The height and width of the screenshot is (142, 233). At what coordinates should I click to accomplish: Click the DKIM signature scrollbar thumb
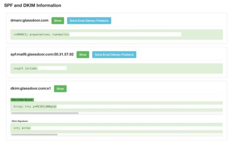click(x=34, y=135)
